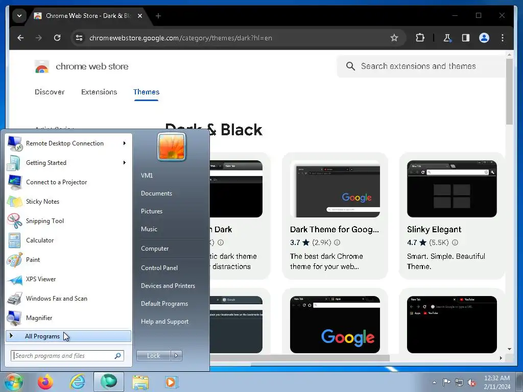523x392 pixels.
Task: Open Windows Fax and Scan
Action: tap(68, 298)
